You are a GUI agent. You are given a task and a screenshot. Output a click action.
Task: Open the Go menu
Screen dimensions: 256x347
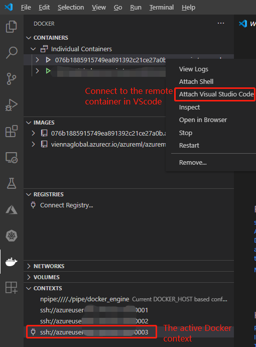pos(118,8)
